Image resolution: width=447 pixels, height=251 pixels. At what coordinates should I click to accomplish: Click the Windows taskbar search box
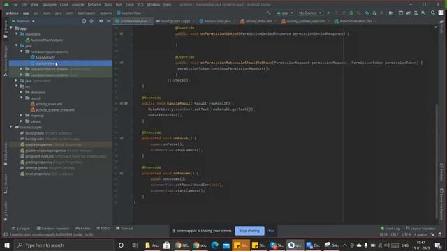(64, 245)
